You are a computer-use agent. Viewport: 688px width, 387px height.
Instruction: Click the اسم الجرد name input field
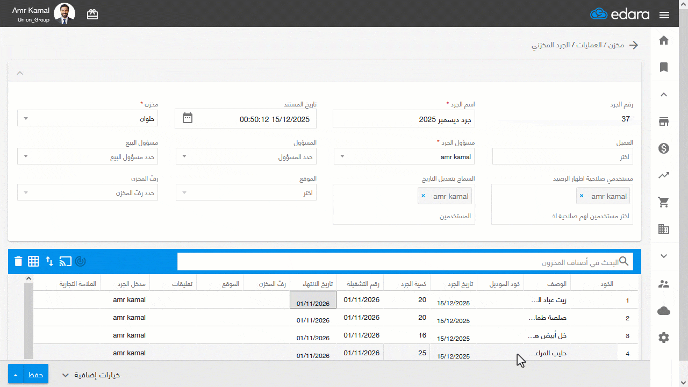coord(404,119)
